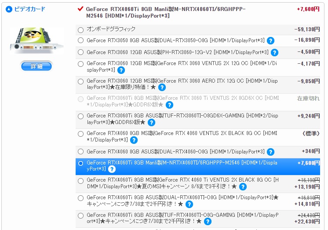
Task: Open help icon for RTX3060Ti ASUS TUF
Action: (x=151, y=122)
